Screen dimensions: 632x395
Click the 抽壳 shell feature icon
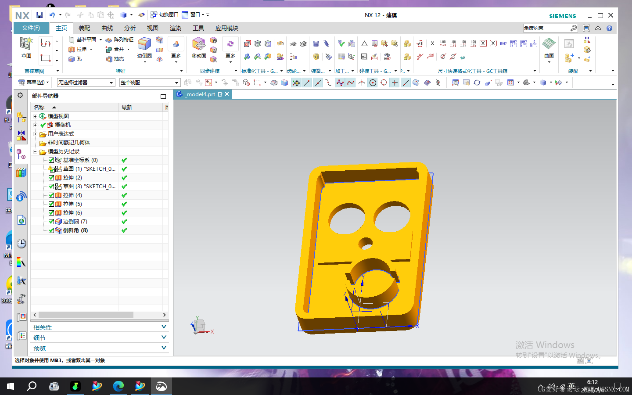point(109,59)
